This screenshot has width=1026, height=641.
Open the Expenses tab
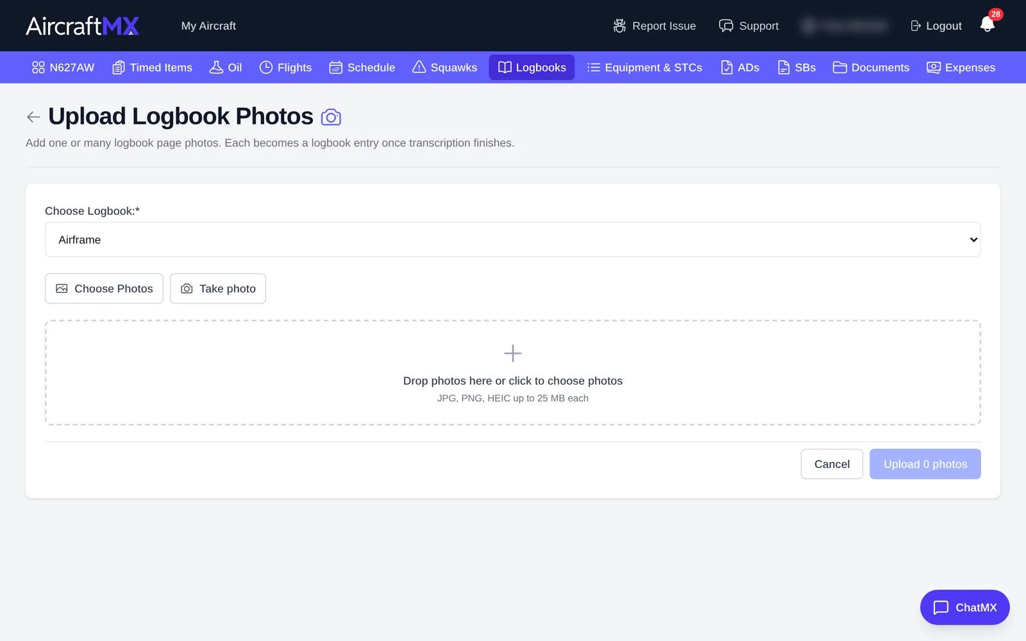tap(961, 67)
